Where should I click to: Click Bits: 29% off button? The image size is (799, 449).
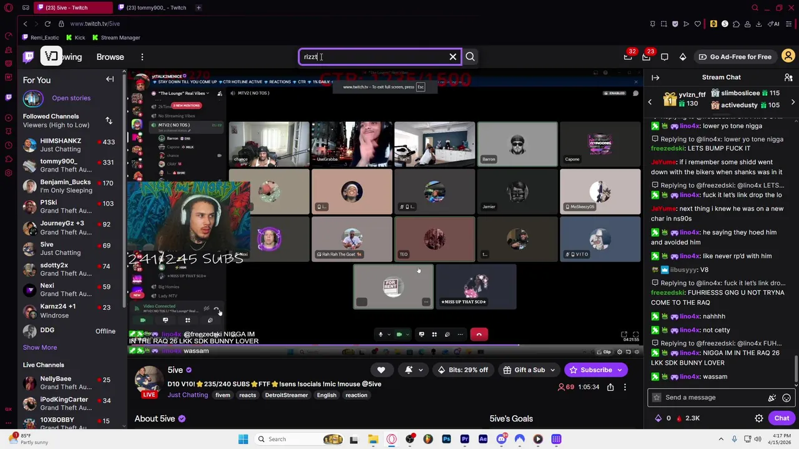pyautogui.click(x=462, y=370)
